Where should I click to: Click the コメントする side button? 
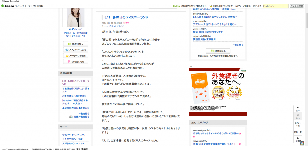point(298,124)
